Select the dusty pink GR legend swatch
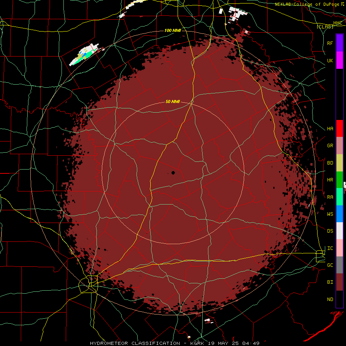Image resolution: width=346 pixels, height=346 pixels. tap(339, 146)
